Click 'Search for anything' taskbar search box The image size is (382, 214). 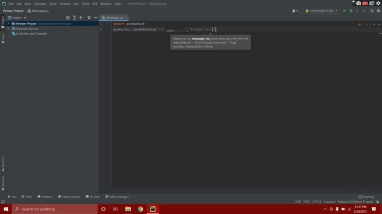[x=55, y=209]
